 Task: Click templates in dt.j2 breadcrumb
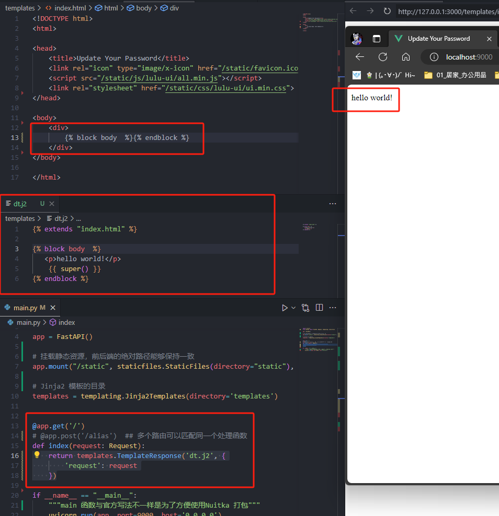coord(20,218)
